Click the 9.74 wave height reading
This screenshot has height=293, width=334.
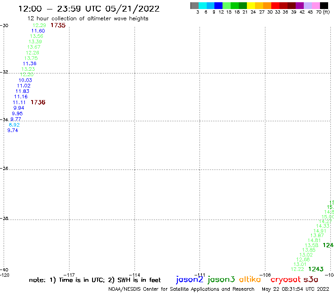(13, 130)
